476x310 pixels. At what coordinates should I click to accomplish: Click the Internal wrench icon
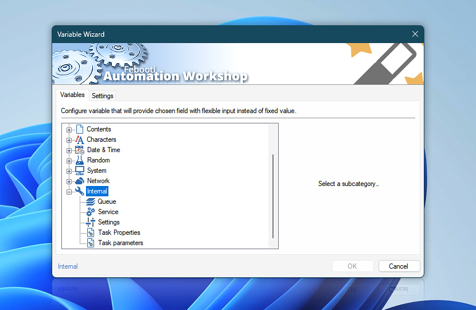[x=80, y=191]
